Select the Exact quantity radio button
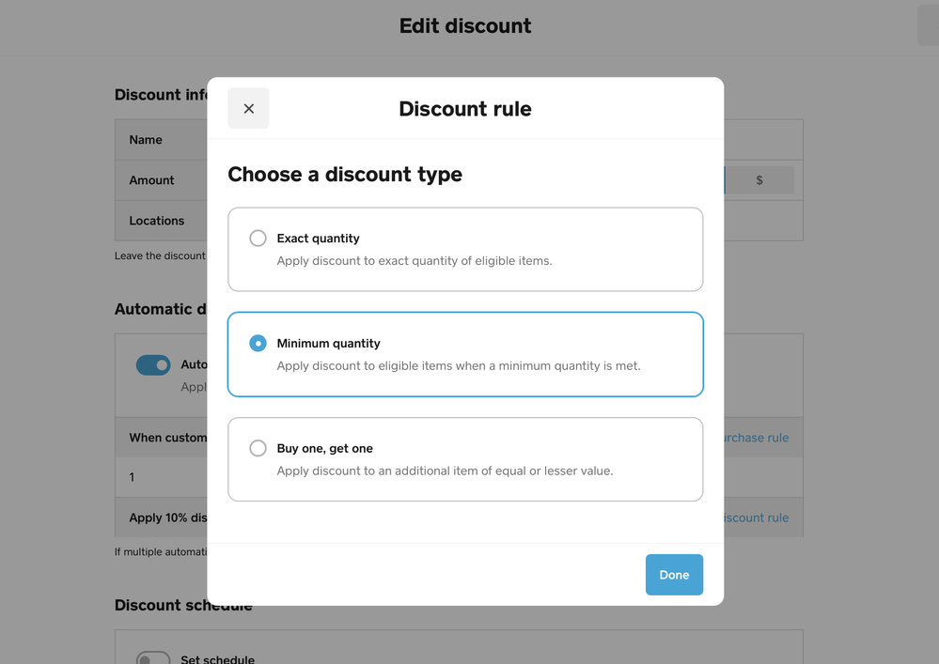Screen dimensions: 939x664 (258, 239)
